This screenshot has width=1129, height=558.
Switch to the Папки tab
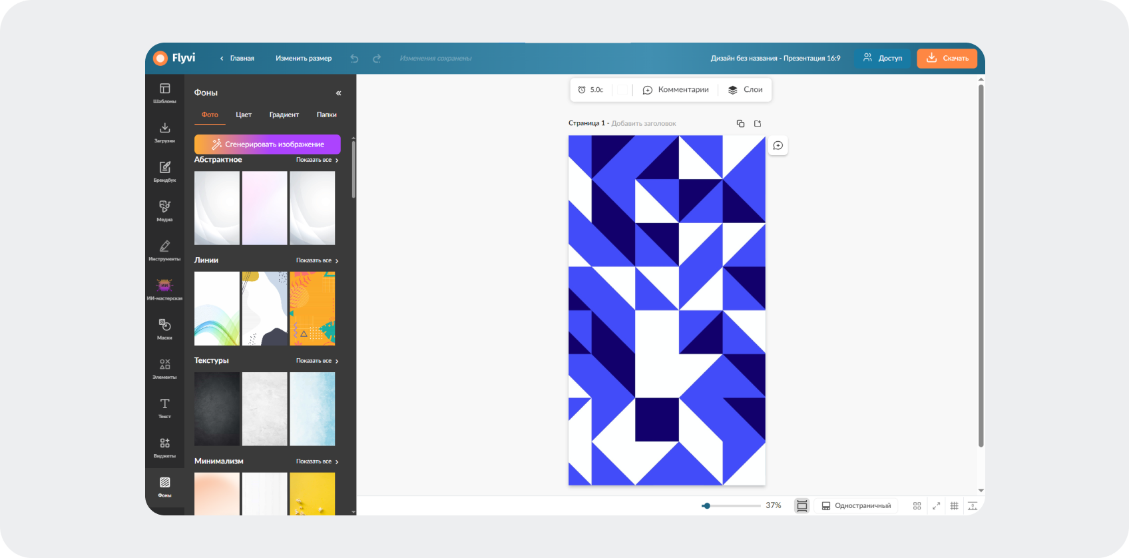tap(326, 115)
